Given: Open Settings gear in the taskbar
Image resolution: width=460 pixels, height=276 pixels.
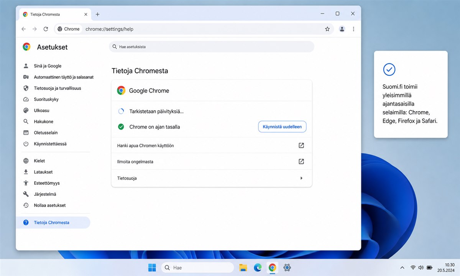Looking at the screenshot, I should [x=287, y=268].
